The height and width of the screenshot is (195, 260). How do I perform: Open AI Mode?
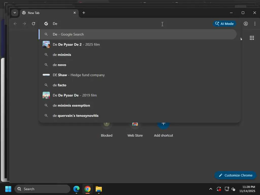point(224,24)
